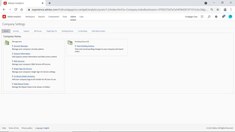The image size is (235, 132).
Task: Click the Pending Actions section icon
Action: pyautogui.click(x=70, y=43)
